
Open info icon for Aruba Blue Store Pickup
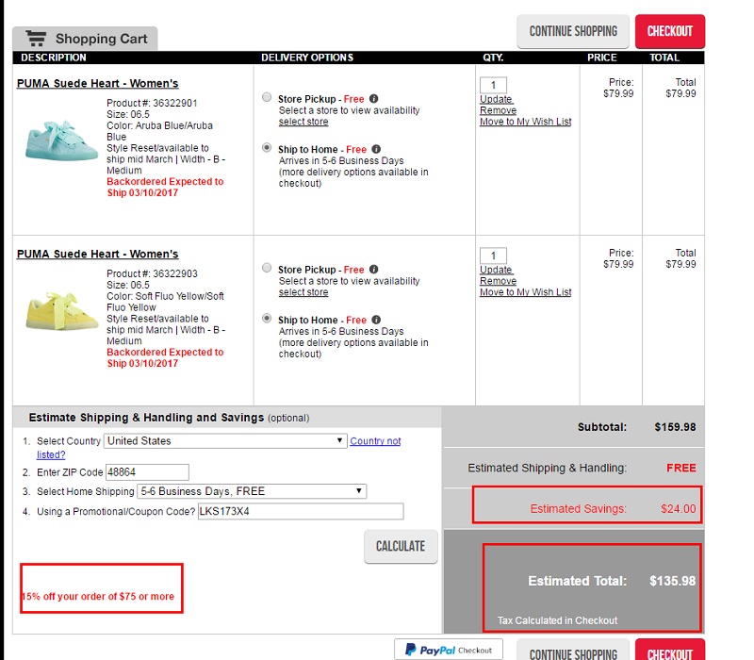click(373, 99)
